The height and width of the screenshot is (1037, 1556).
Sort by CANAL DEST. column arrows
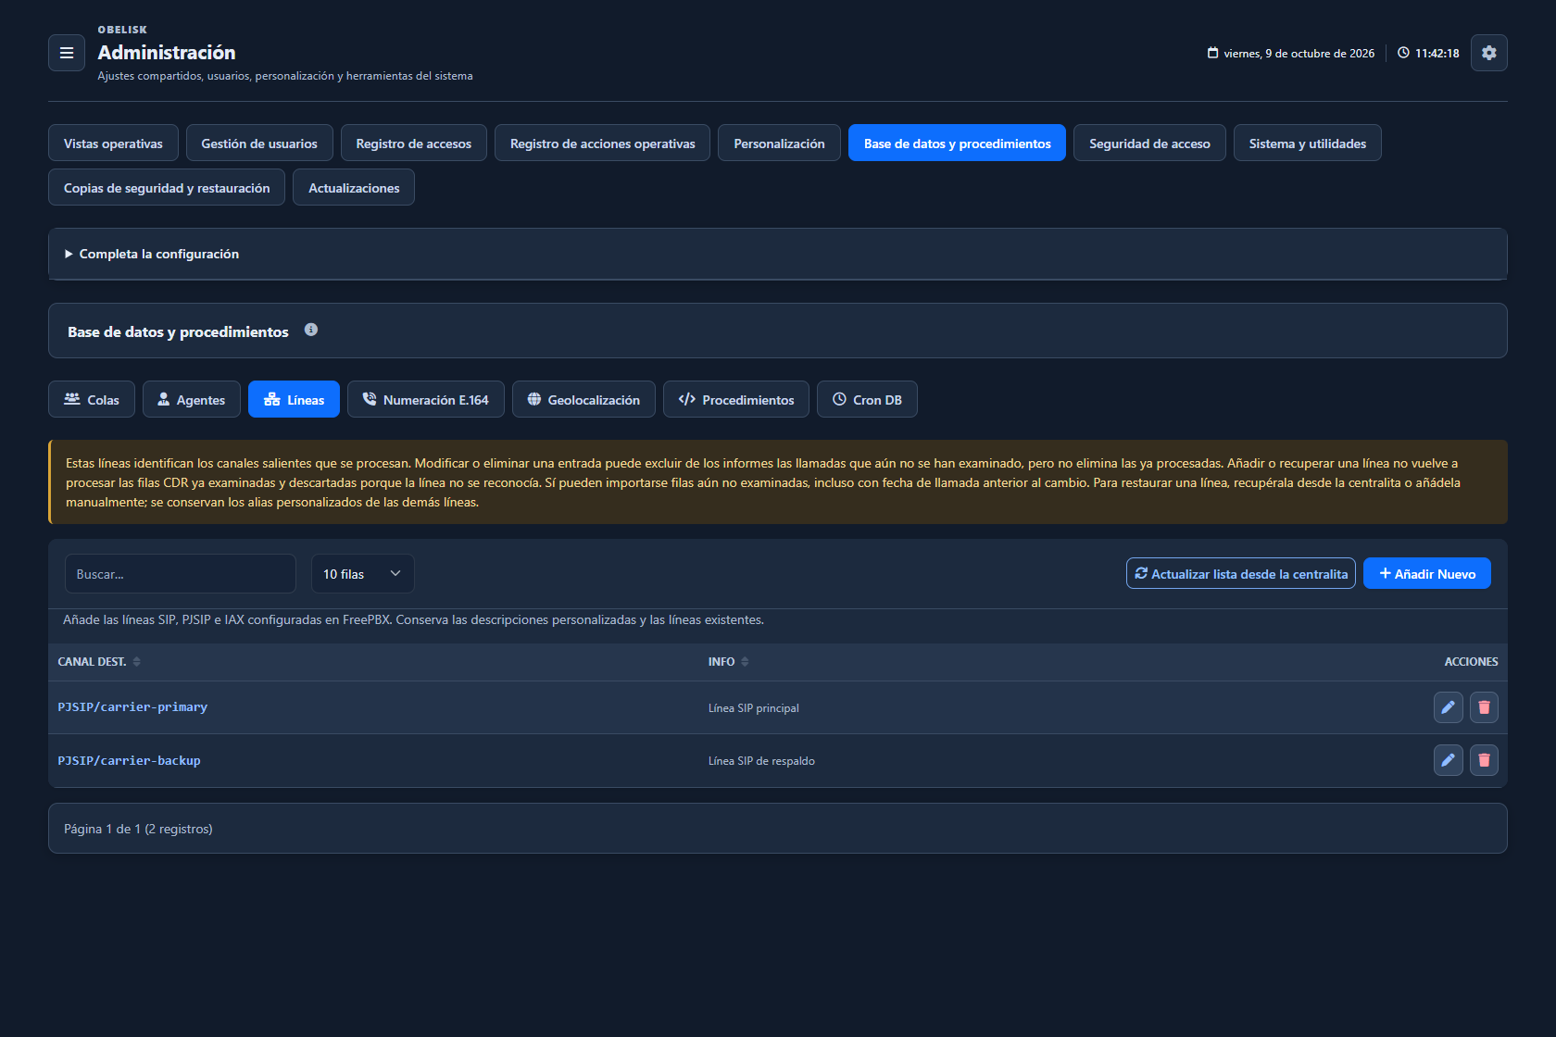point(137,661)
